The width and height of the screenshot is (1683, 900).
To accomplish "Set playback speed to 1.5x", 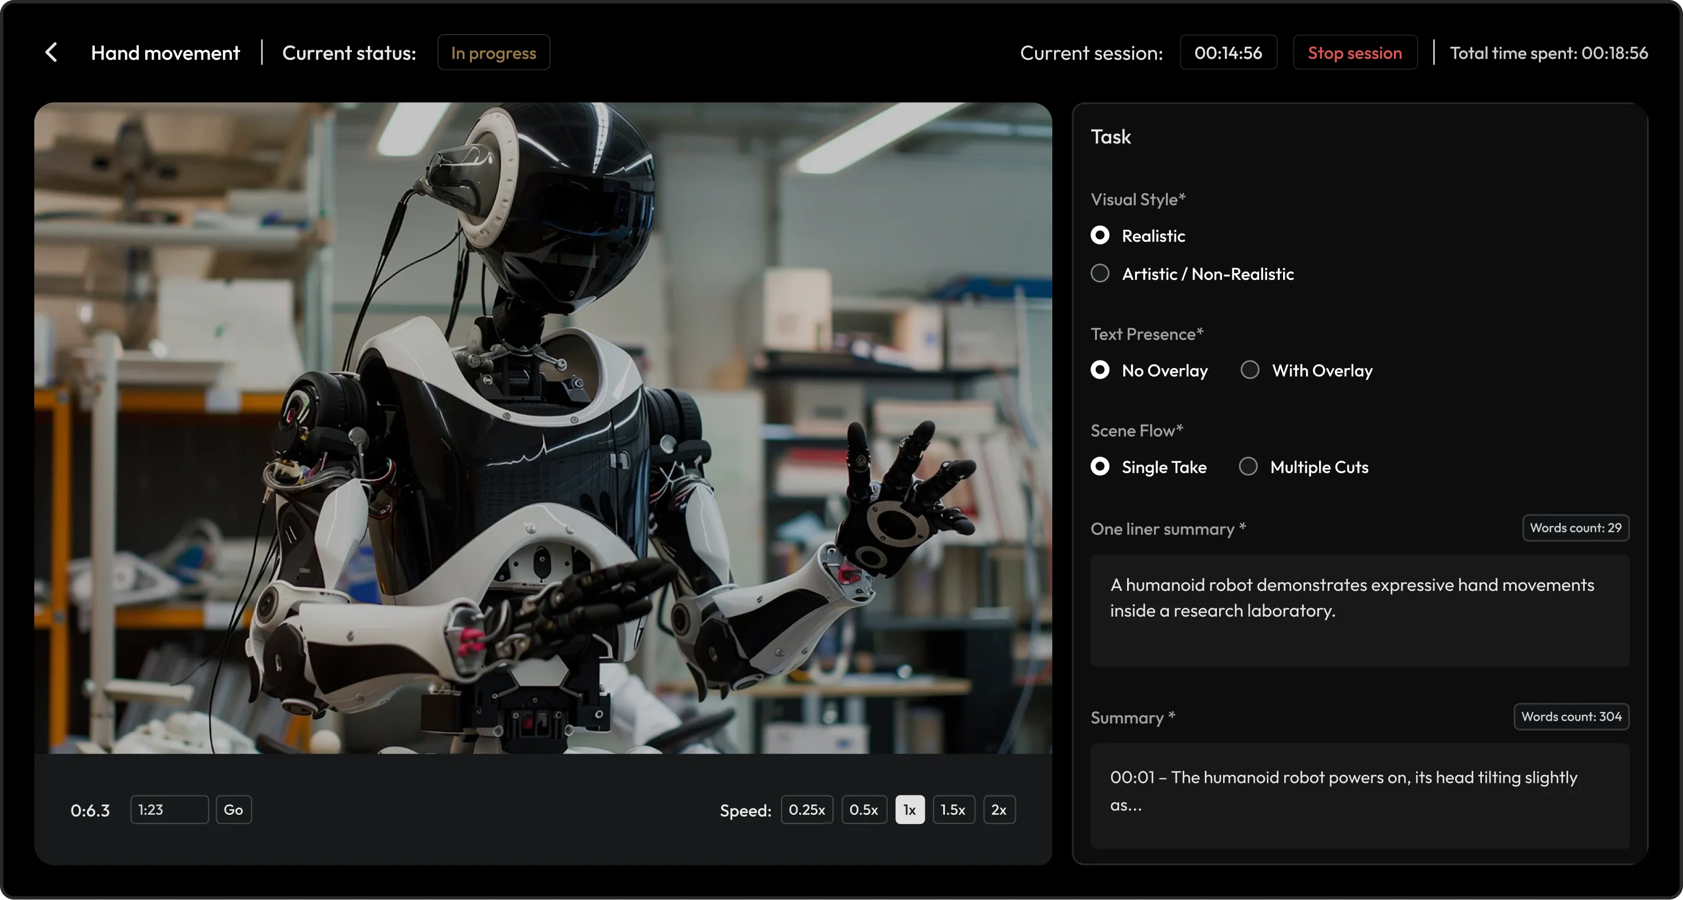I will click(x=953, y=810).
